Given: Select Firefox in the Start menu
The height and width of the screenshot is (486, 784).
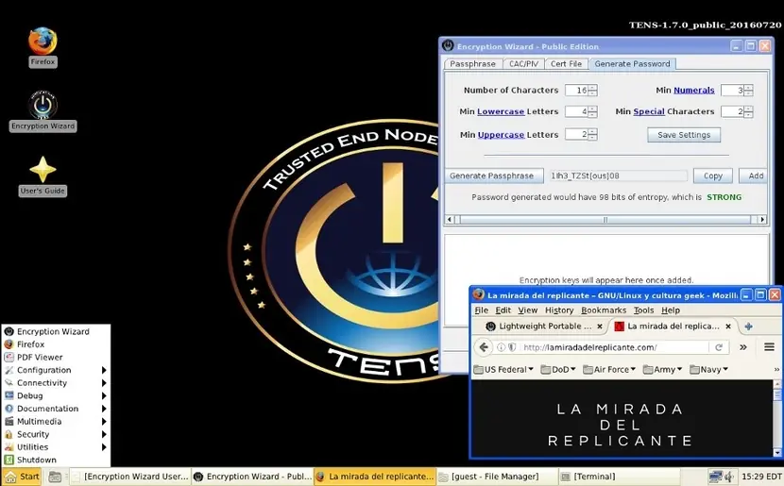Looking at the screenshot, I should click(55, 344).
